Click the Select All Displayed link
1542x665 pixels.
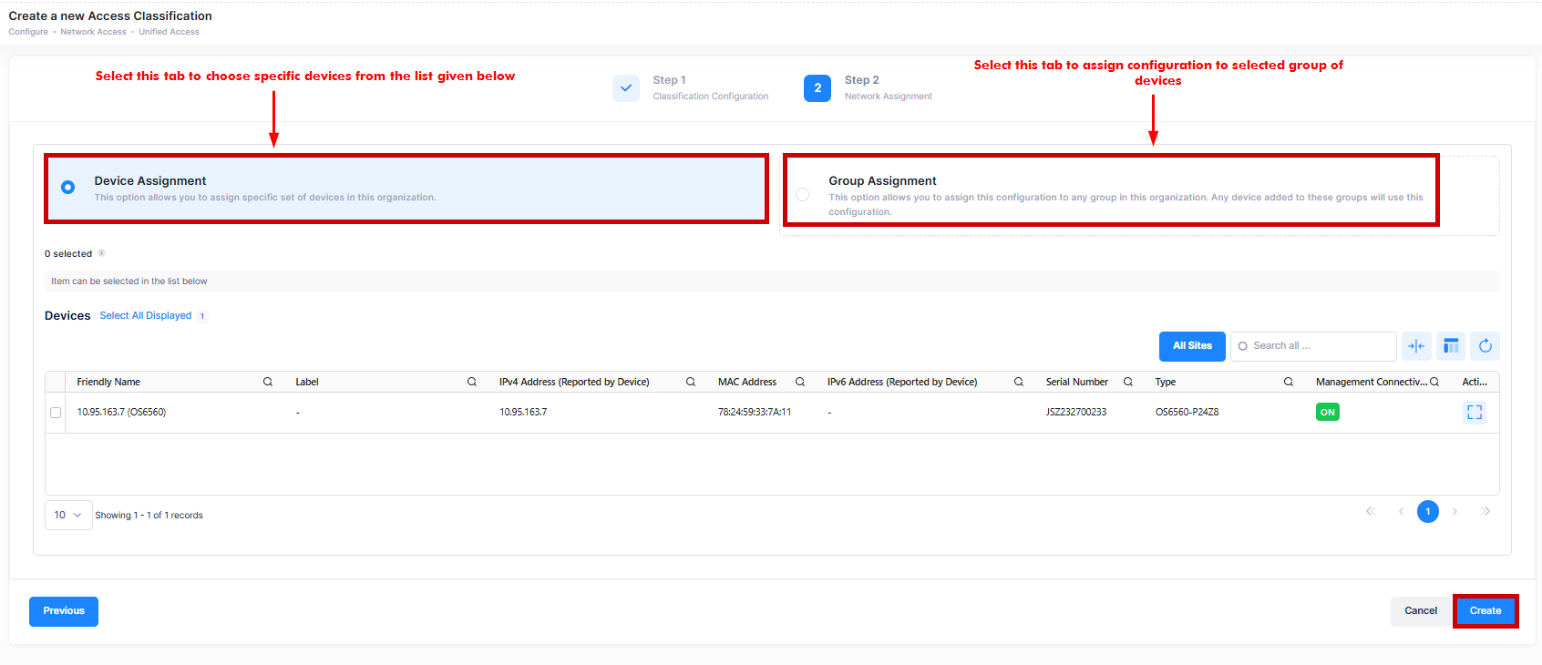[146, 316]
